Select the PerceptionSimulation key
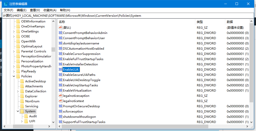Viewport: 256px width, 131px height. pyautogui.click(x=36, y=56)
